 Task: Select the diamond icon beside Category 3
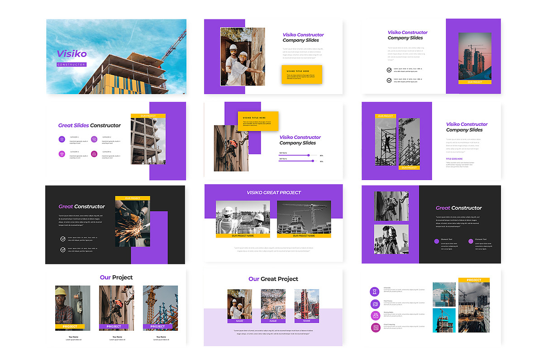coord(62,154)
